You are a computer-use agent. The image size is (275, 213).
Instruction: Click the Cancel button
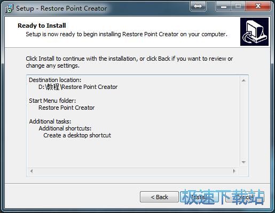[x=245, y=197]
